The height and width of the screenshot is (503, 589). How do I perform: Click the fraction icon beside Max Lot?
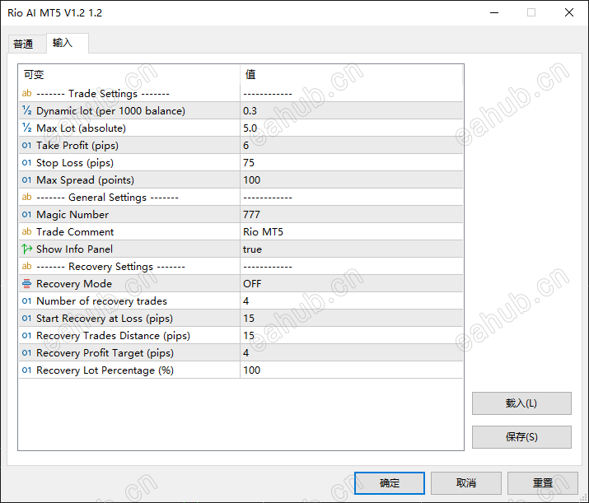[x=26, y=128]
